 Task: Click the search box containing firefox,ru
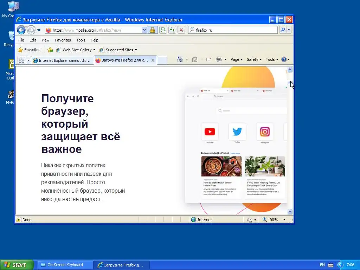coord(233,30)
